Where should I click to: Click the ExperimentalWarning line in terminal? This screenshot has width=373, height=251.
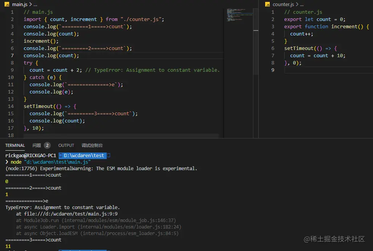[101, 168]
